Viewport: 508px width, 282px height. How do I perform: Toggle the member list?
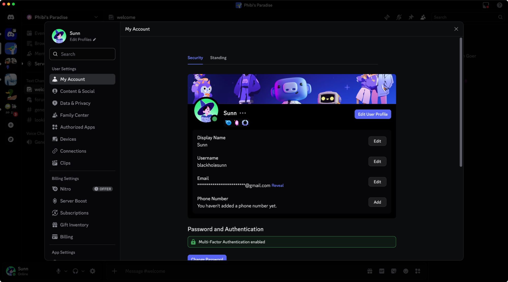click(423, 17)
